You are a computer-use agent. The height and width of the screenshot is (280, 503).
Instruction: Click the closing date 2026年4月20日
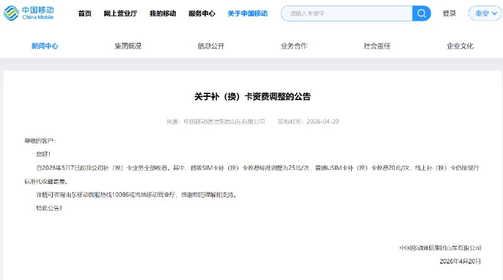click(460, 261)
